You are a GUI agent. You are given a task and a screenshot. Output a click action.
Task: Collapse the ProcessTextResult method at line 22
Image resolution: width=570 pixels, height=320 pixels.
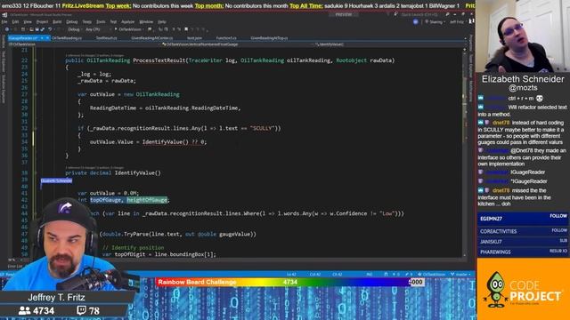pos(36,60)
